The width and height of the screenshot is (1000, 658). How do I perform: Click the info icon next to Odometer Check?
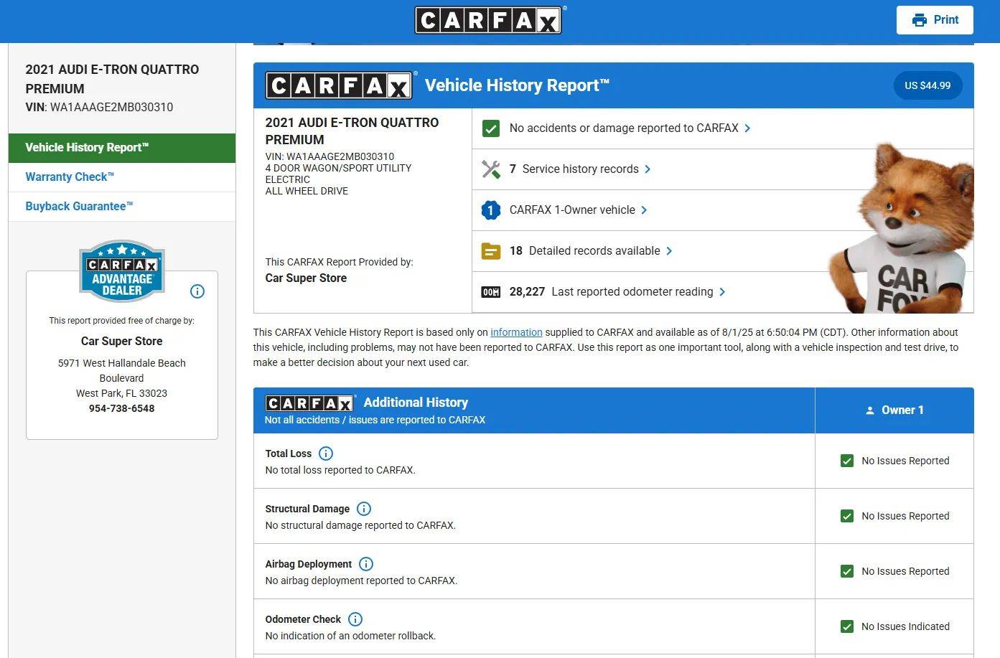tap(355, 619)
